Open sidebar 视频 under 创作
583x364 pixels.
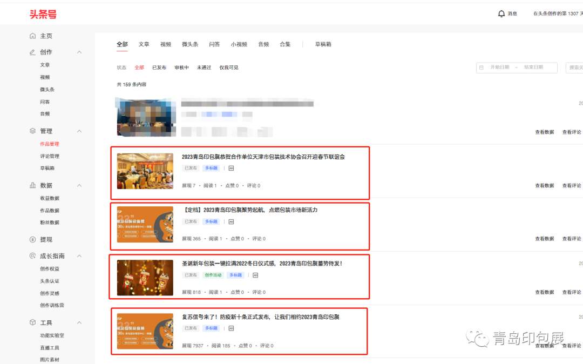click(45, 77)
